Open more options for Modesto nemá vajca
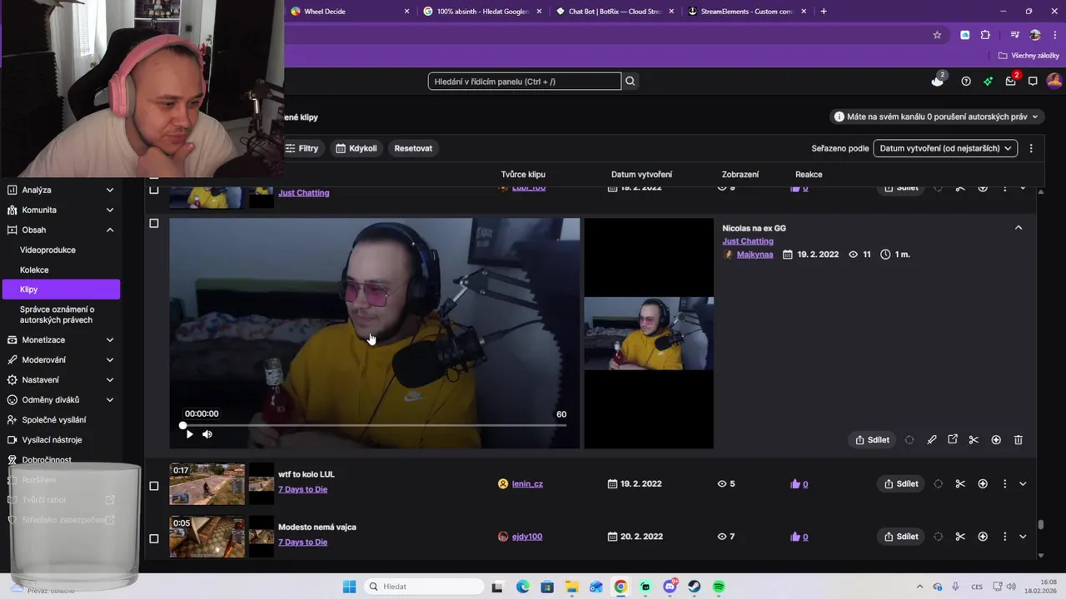This screenshot has height=599, width=1066. [1004, 537]
